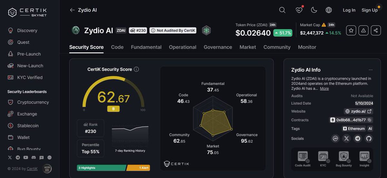Click Not Audited By CertiK badge
Viewport: 387px width, 178px height.
click(173, 30)
